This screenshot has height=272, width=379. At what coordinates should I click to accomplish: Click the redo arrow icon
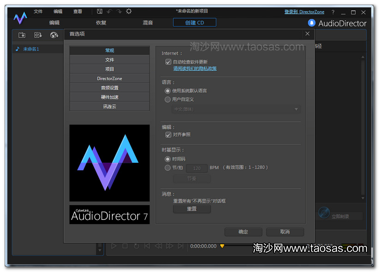point(118,12)
